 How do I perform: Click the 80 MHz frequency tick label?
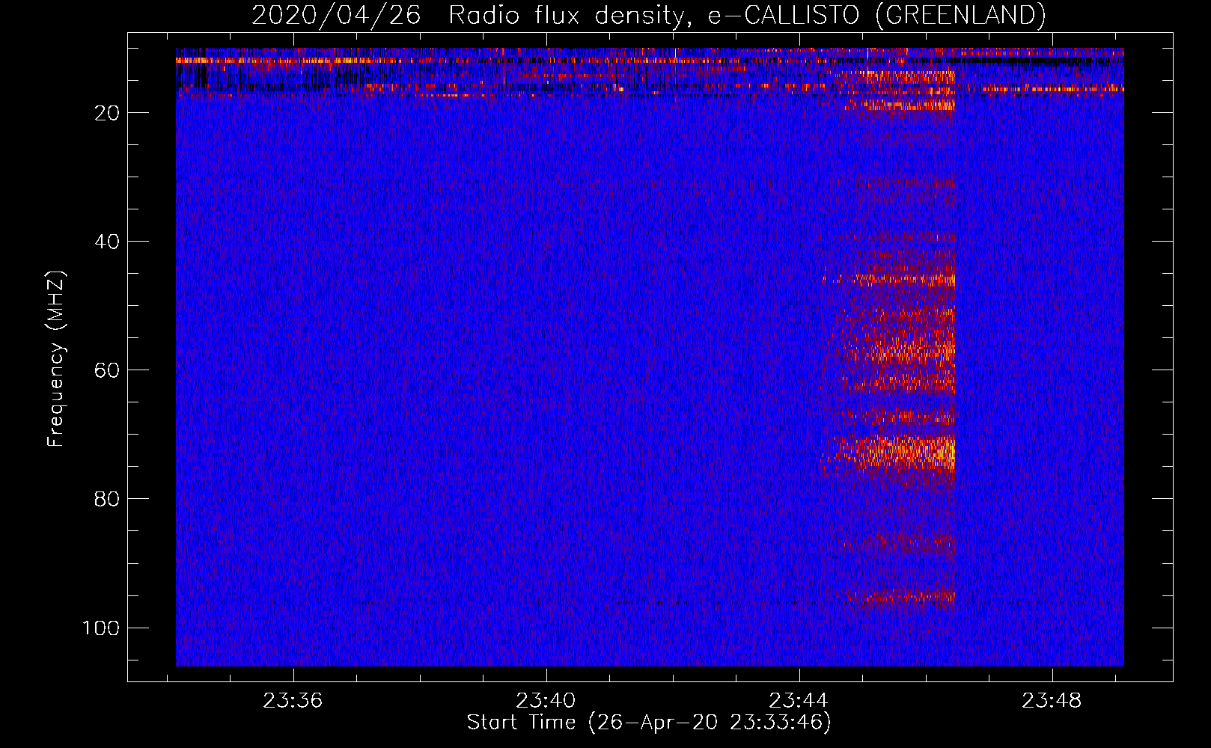pos(107,499)
